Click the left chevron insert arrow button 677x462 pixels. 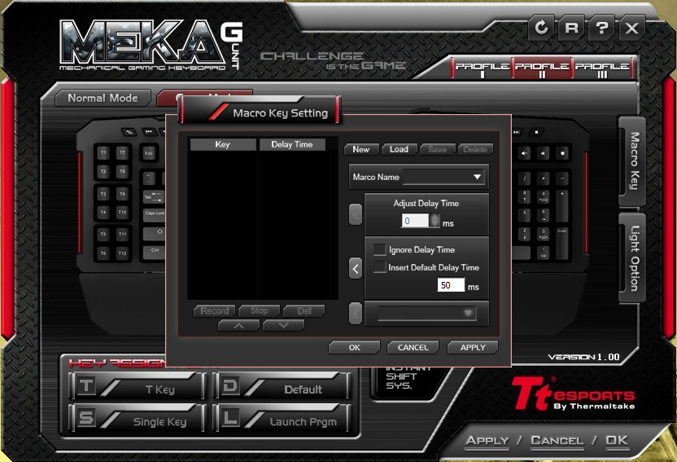click(x=356, y=268)
